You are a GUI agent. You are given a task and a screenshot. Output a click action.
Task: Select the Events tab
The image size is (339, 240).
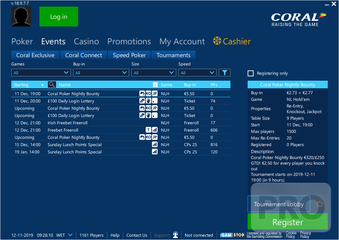(53, 41)
